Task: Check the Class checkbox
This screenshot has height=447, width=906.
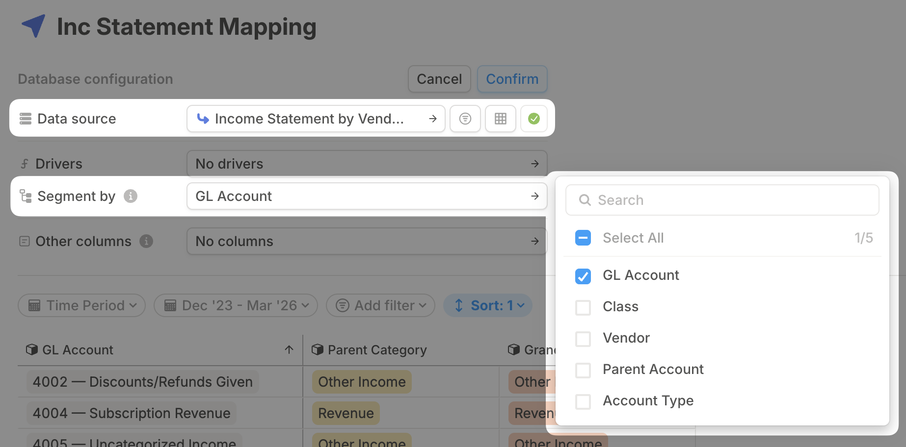Action: (x=583, y=308)
